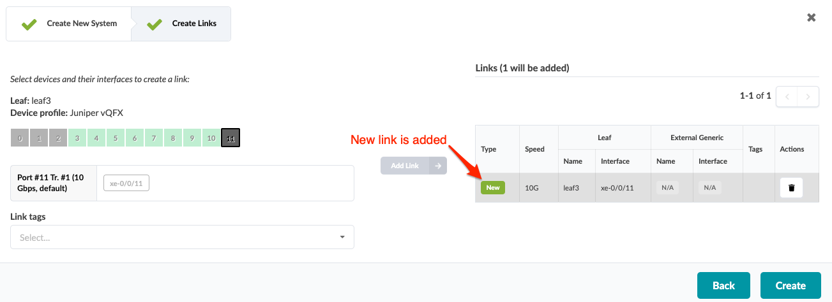Click the Back button

click(723, 285)
